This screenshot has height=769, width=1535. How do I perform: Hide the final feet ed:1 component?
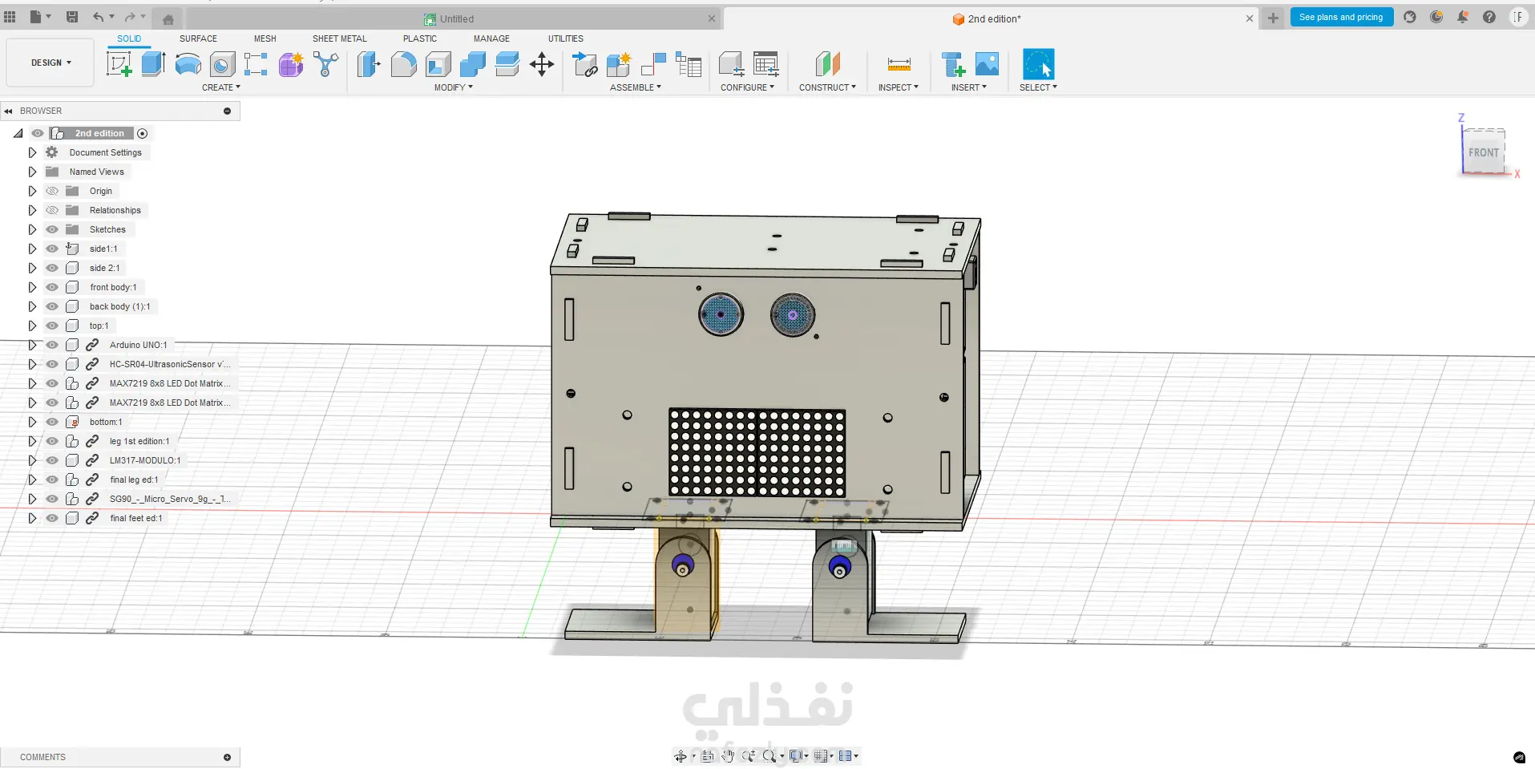coord(52,518)
